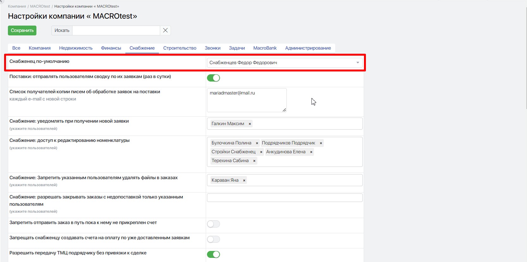Remove Подрядчиков Подрядчик tag
Viewport: 527px width, 262px height.
point(321,143)
